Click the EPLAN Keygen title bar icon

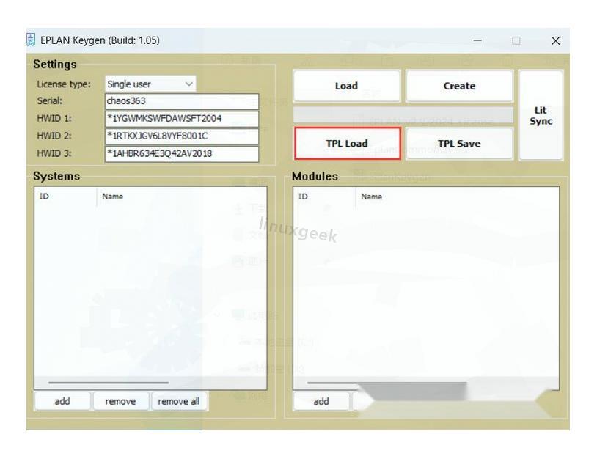(32, 40)
